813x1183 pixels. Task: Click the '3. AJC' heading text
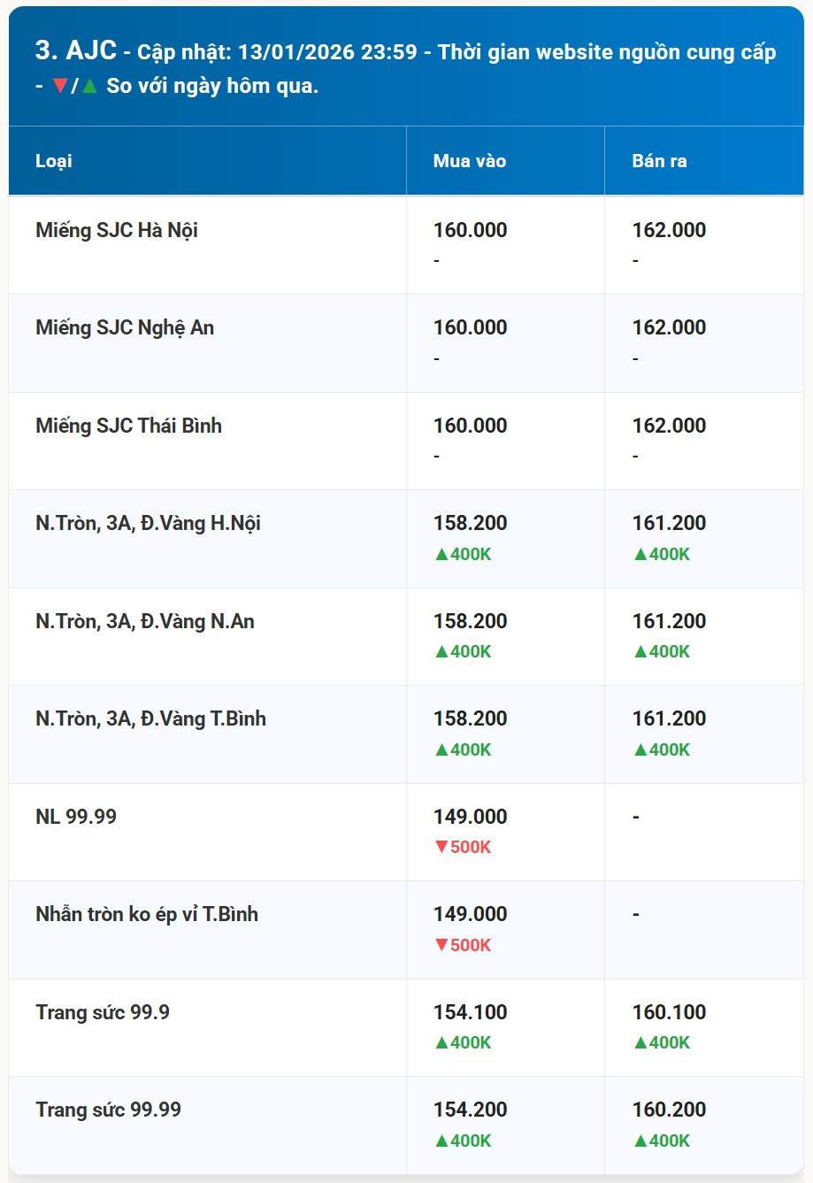click(76, 50)
